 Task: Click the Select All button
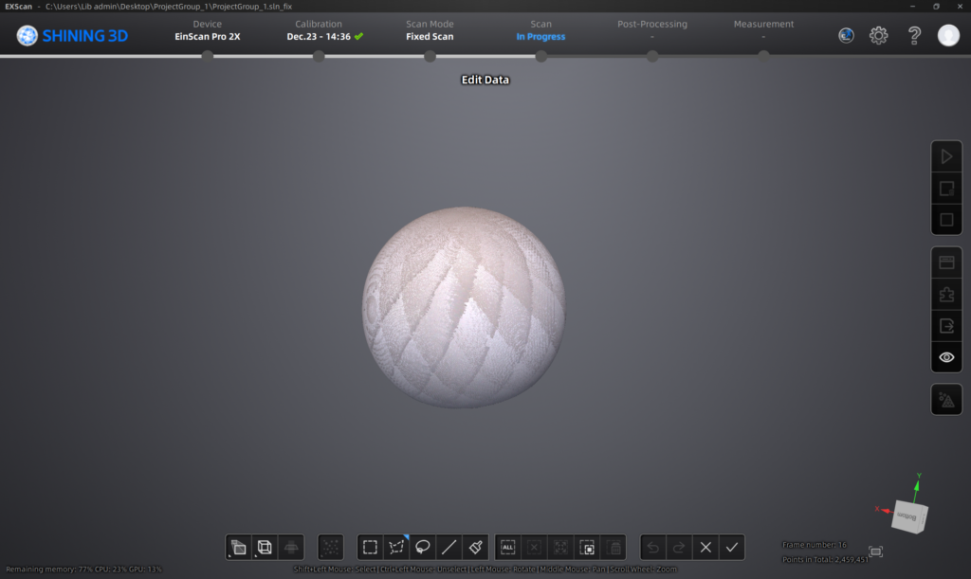pyautogui.click(x=507, y=547)
